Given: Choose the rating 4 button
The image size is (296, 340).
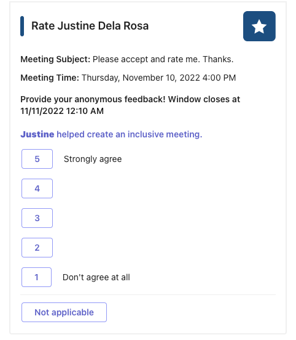Looking at the screenshot, I should pyautogui.click(x=37, y=188).
